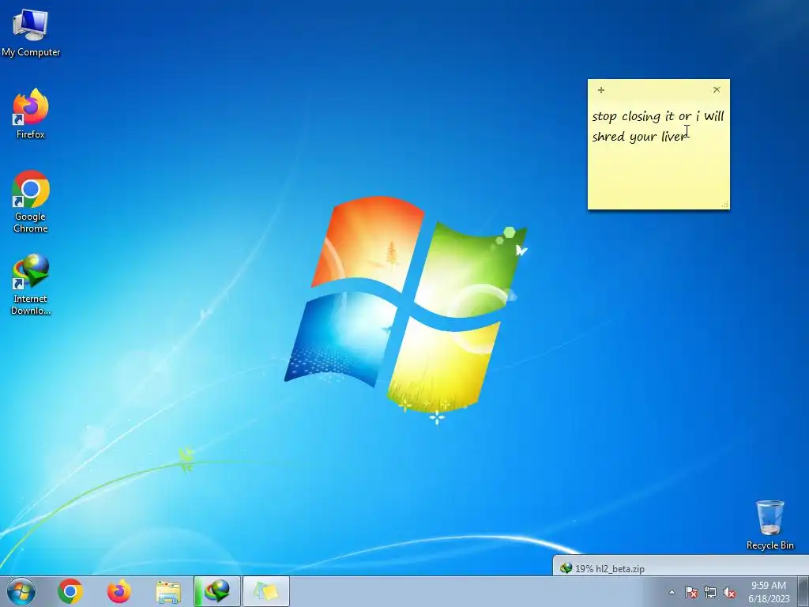The width and height of the screenshot is (809, 607).
Task: Open Windows Explorer from the taskbar
Action: tap(168, 591)
